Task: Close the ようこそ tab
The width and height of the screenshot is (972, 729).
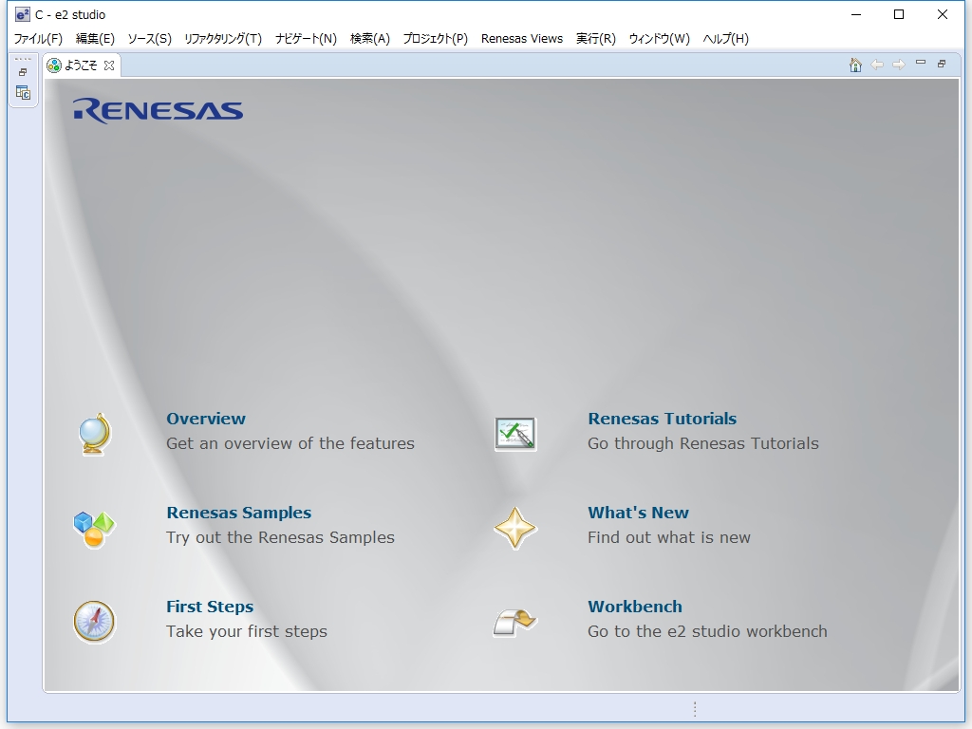Action: coord(109,65)
